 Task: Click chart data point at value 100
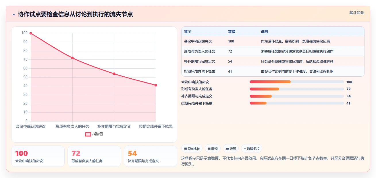(31, 33)
